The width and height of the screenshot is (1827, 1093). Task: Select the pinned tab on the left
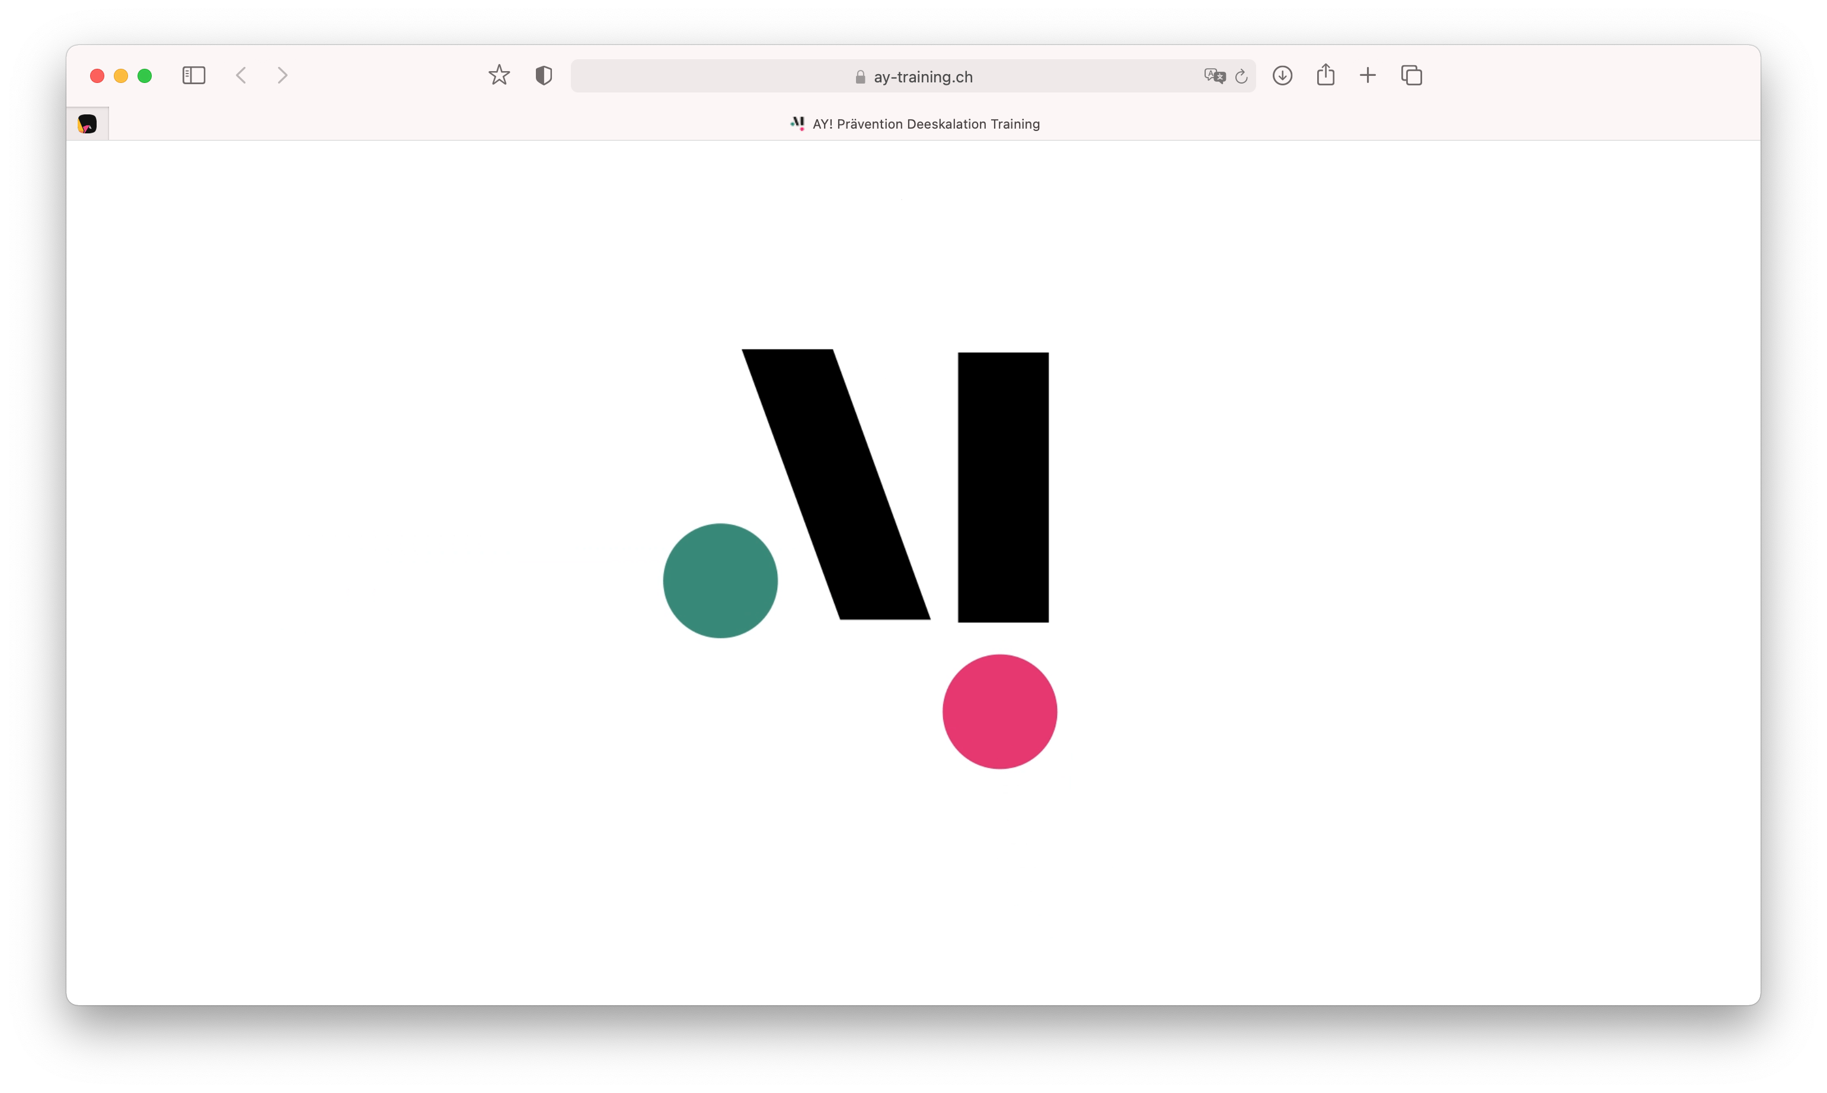(88, 124)
